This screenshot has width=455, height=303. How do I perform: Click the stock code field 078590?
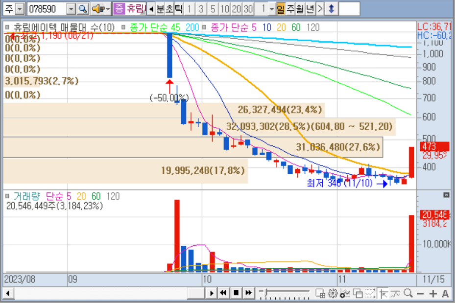coord(47,9)
